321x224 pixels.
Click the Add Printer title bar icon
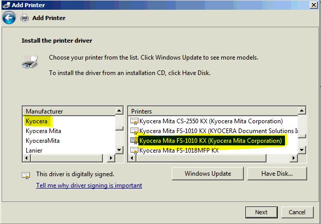[x=6, y=5]
